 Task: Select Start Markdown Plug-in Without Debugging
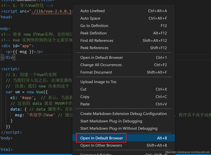[x=123, y=129]
